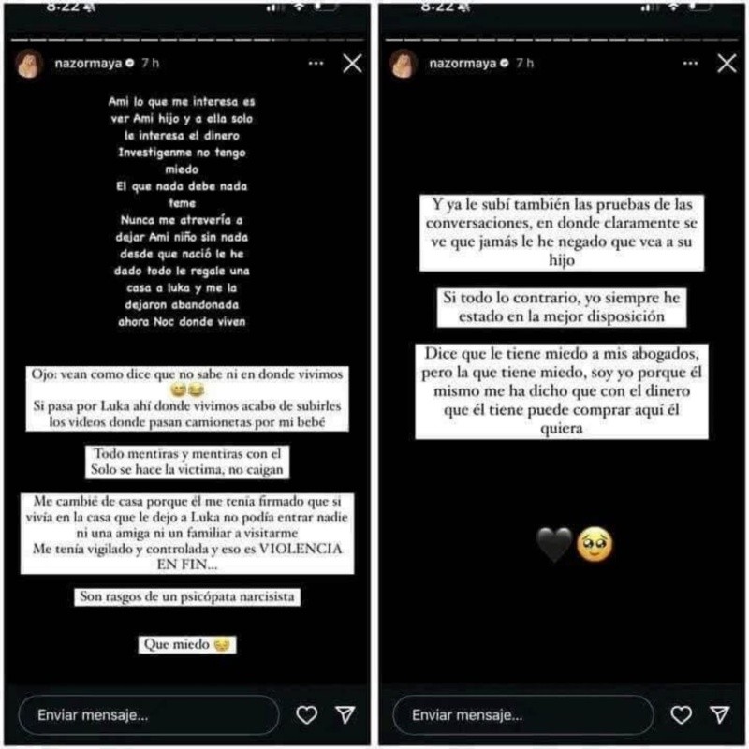Share the right story via paper plane icon
This screenshot has width=749, height=749.
tap(720, 714)
